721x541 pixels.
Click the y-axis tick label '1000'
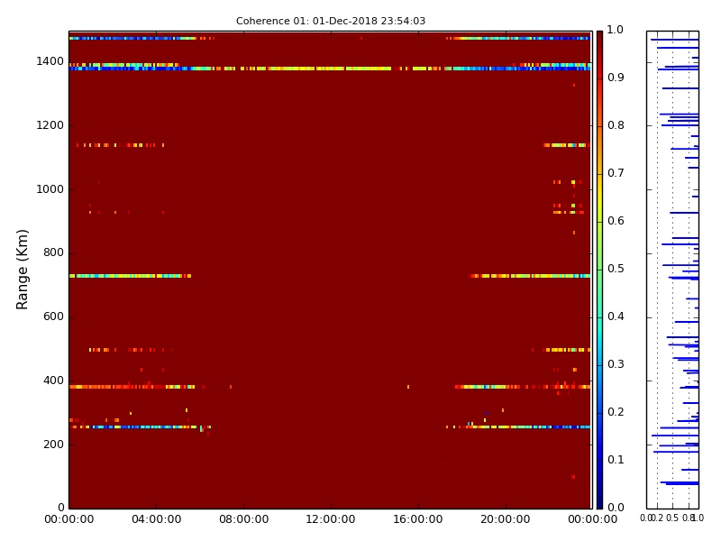50,189
